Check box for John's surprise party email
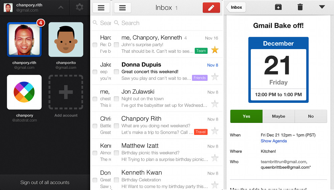 tap(116, 45)
